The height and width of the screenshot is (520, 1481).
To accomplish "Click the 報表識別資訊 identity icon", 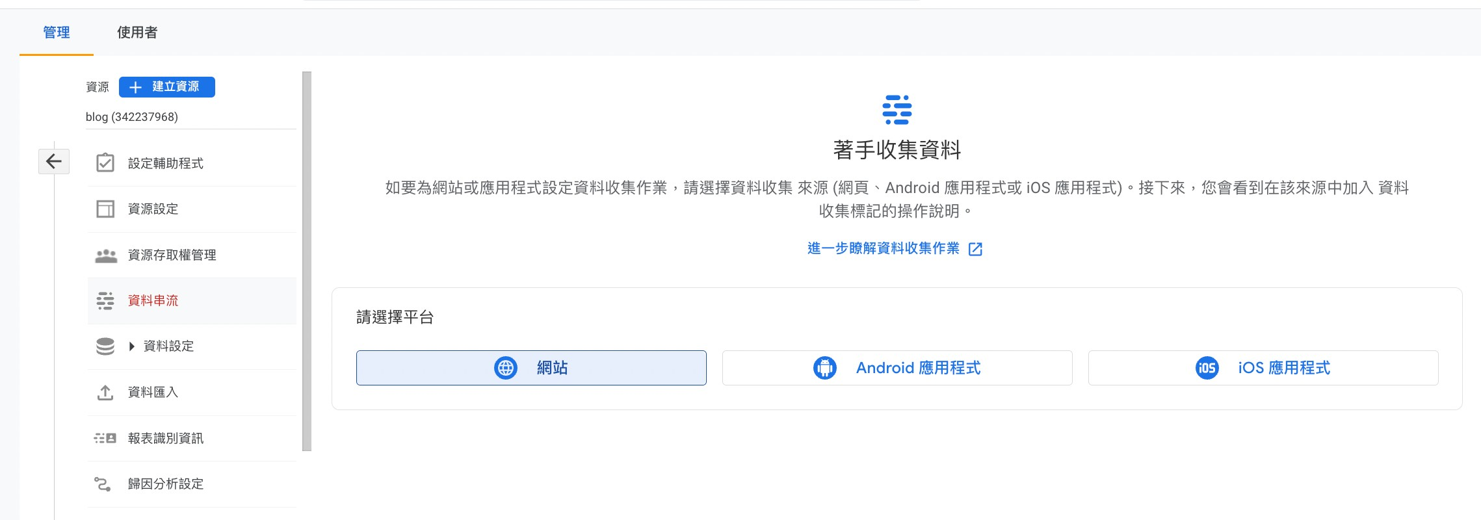I will pyautogui.click(x=105, y=438).
